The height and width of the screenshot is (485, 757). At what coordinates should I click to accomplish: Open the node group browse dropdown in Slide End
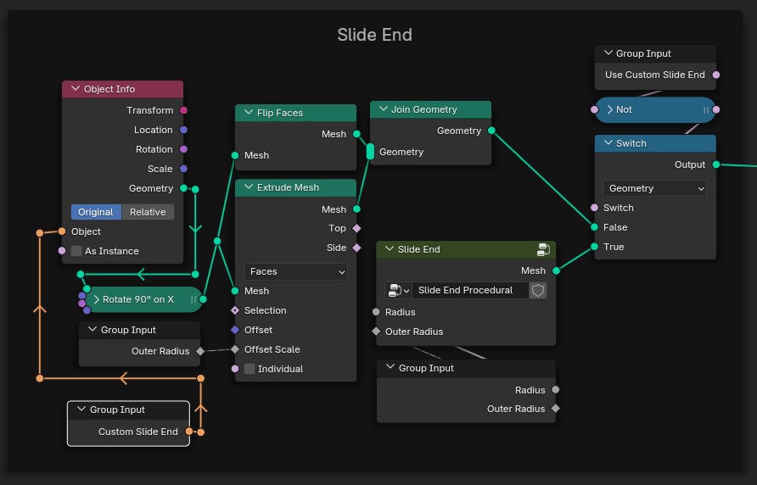[398, 290]
